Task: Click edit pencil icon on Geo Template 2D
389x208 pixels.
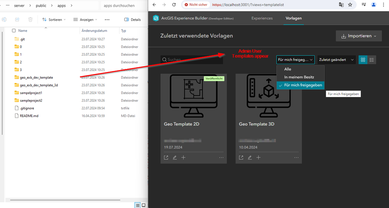Action: pos(175,158)
